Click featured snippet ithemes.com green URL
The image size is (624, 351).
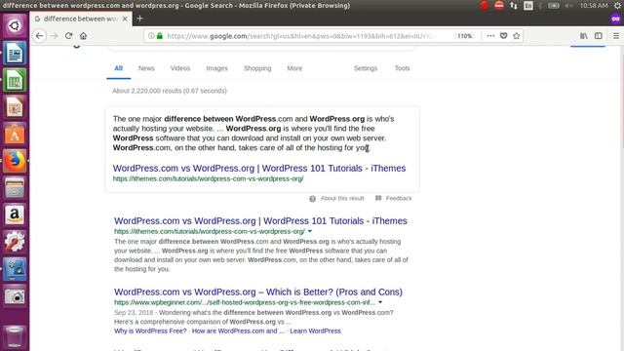208,179
